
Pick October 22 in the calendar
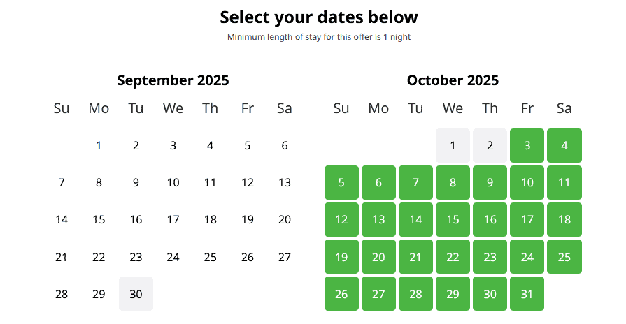tap(453, 256)
